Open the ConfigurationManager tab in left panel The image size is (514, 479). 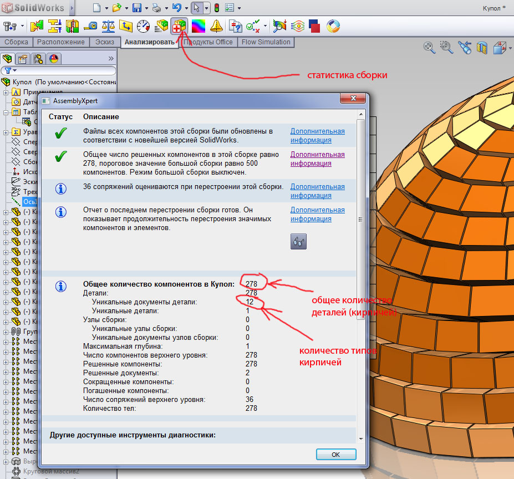coord(38,59)
